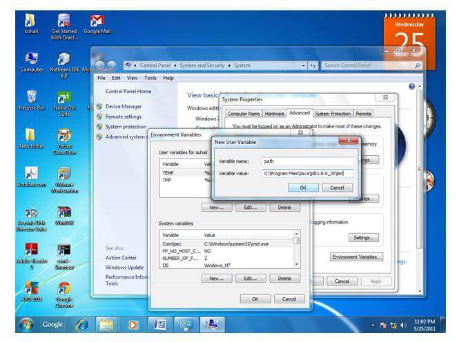The width and height of the screenshot is (457, 342).
Task: Open WinRAR desktop icon
Action: (x=64, y=213)
